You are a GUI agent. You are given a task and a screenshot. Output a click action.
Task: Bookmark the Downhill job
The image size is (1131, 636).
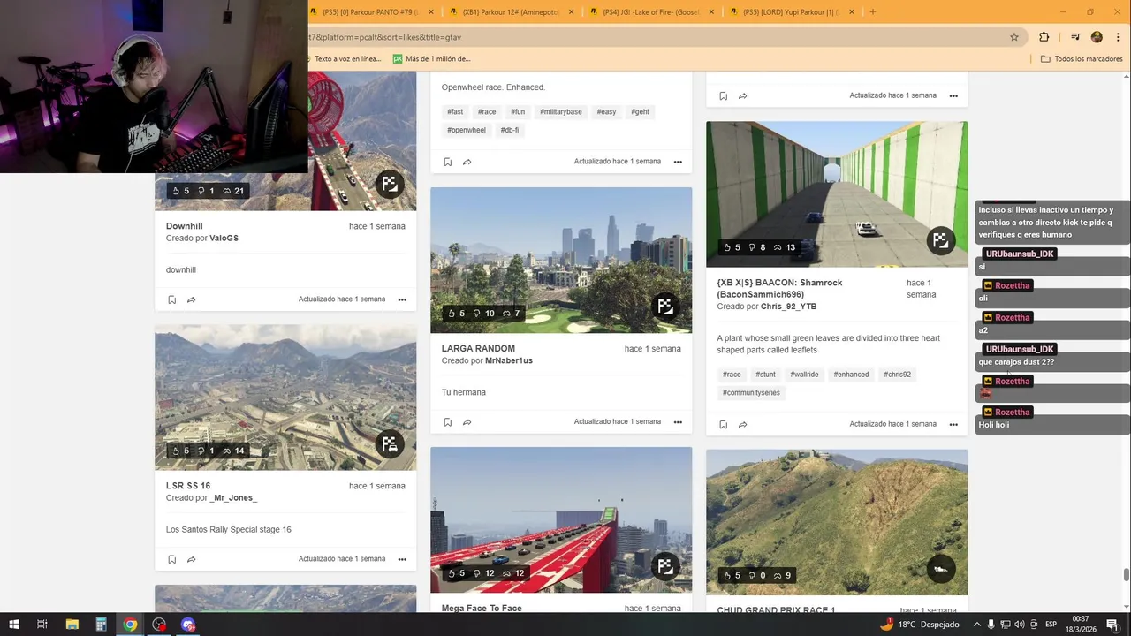tap(171, 299)
